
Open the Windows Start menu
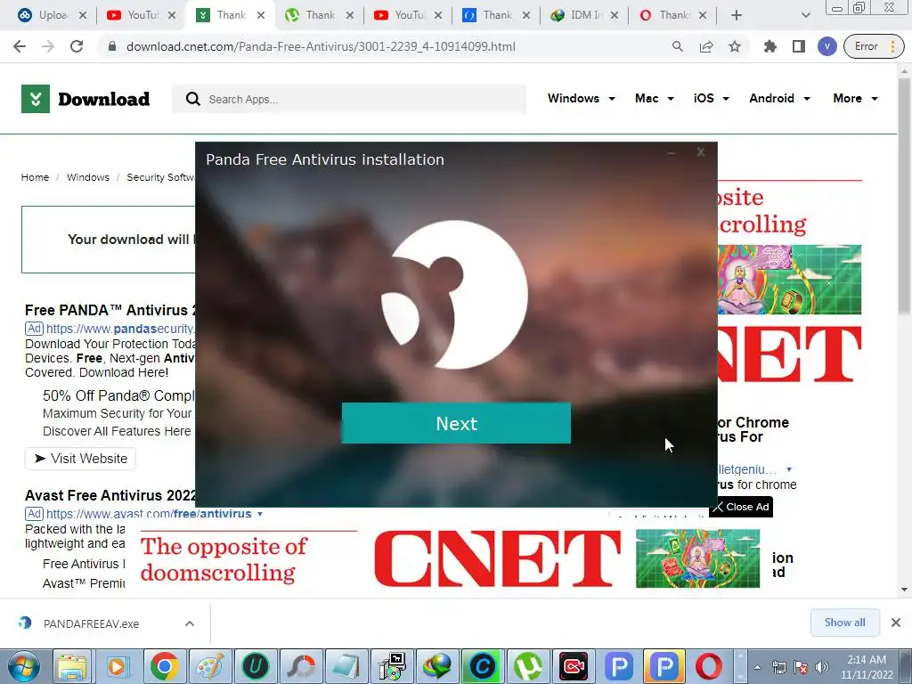[x=23, y=666]
